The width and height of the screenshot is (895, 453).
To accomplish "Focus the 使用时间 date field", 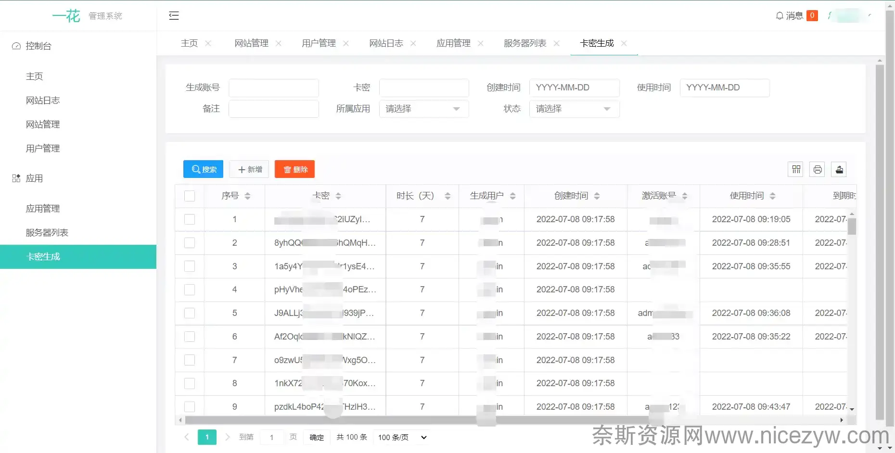I will [725, 88].
